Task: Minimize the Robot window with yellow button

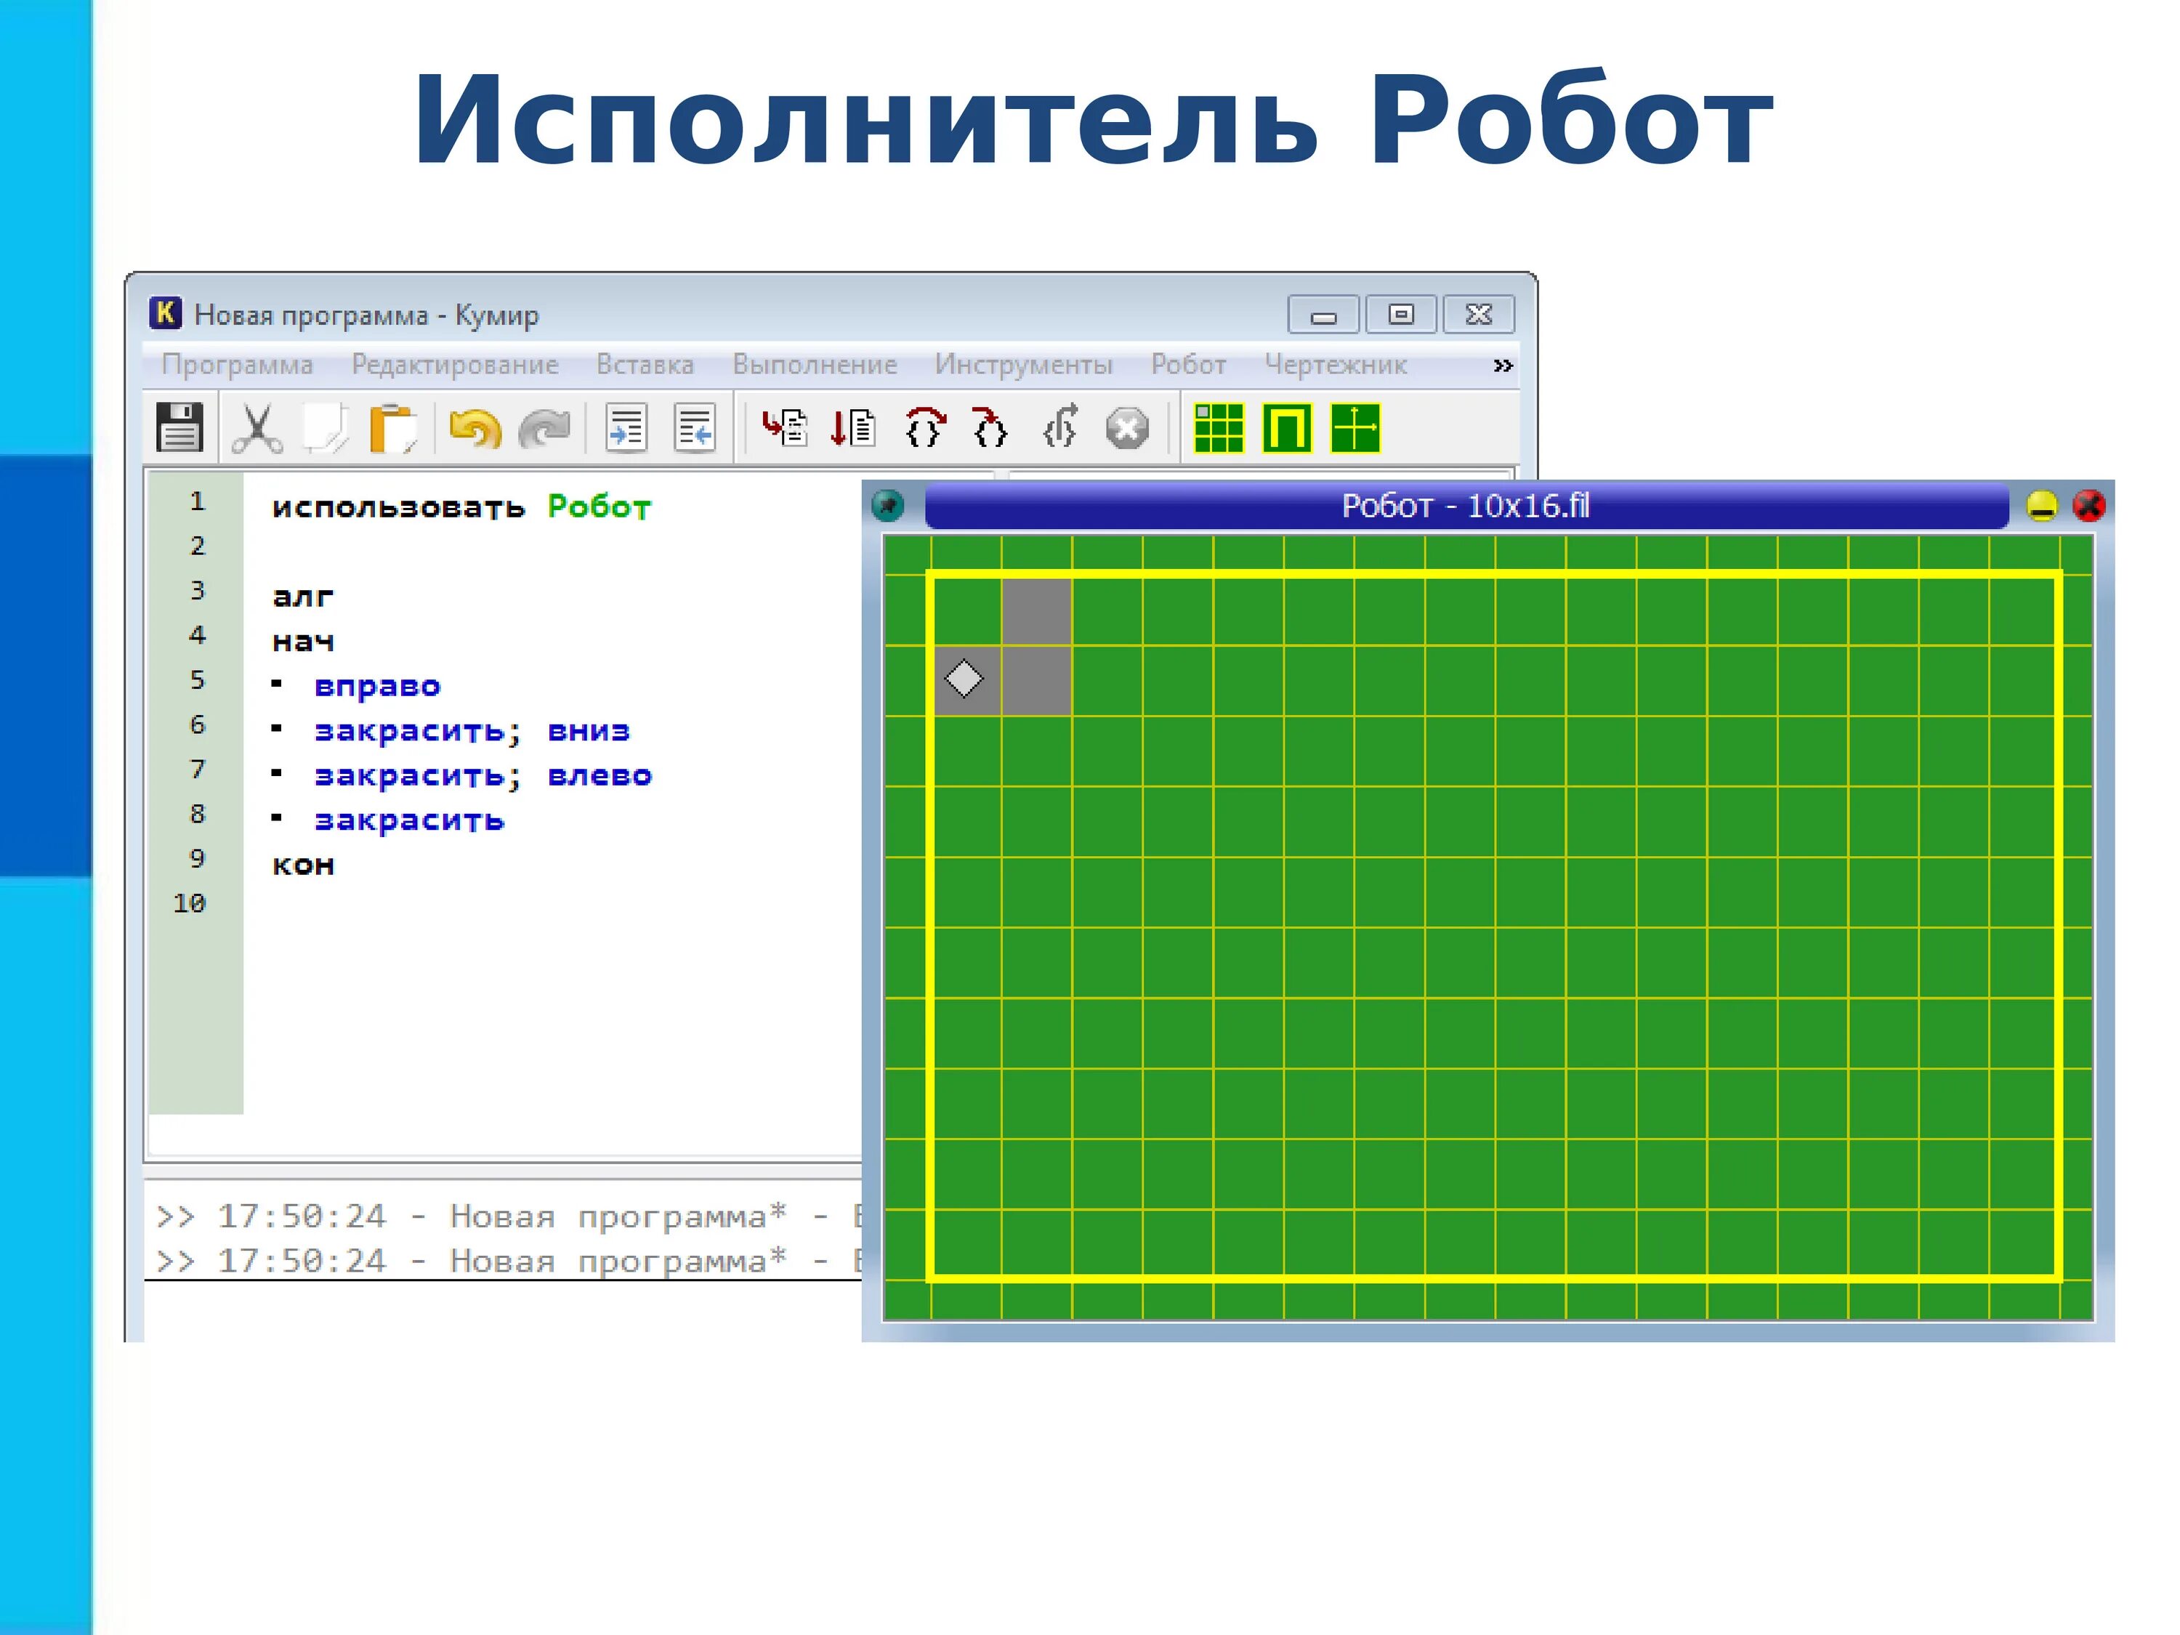Action: pos(2042,506)
